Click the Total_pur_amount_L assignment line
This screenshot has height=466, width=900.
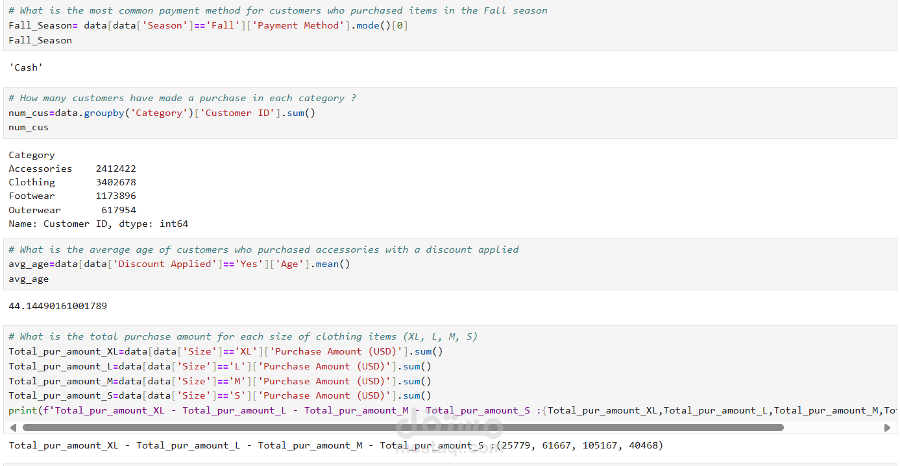tap(219, 366)
